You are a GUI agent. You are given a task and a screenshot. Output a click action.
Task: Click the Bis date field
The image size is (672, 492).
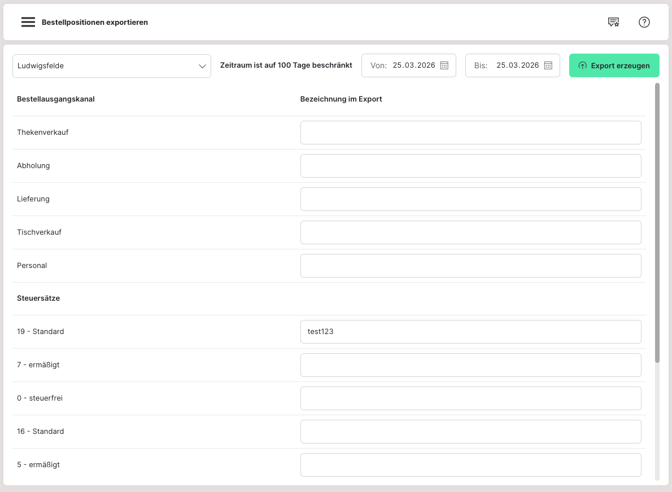tap(517, 65)
